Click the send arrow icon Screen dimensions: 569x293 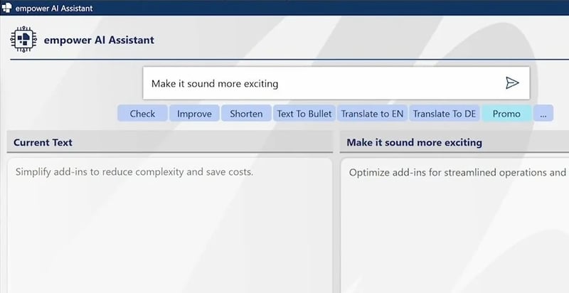(512, 83)
